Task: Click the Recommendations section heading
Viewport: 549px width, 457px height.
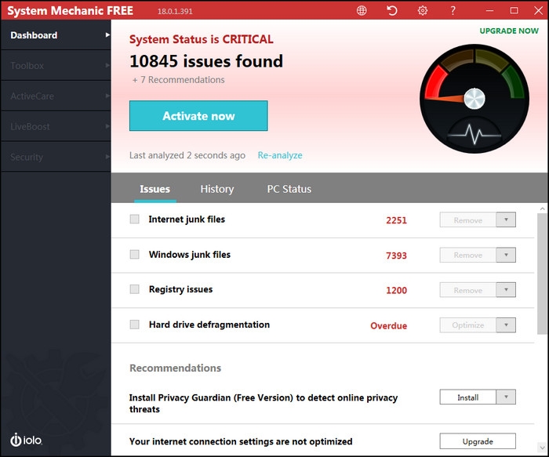Action: 175,368
